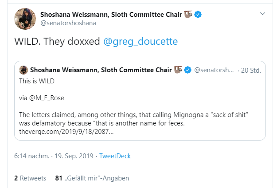Click the sloth emoji after the main author name
273x188 pixels.
[188, 14]
